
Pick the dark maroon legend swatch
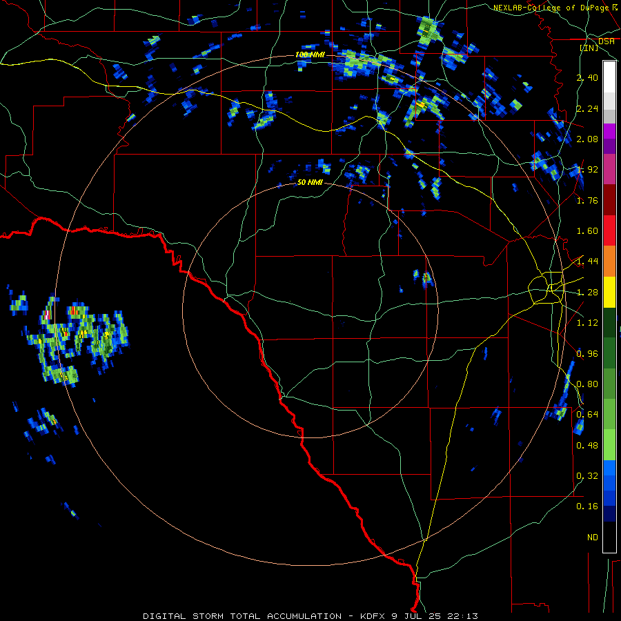pos(609,200)
